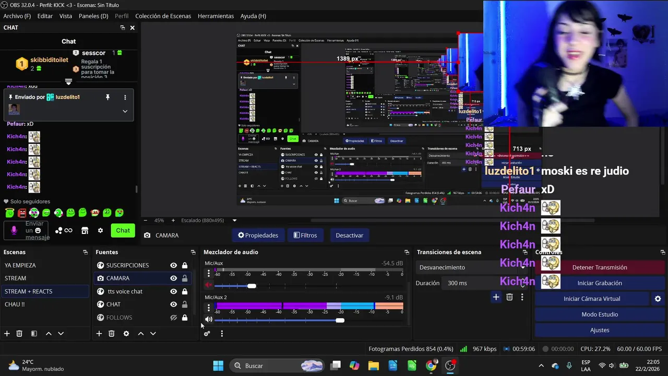The width and height of the screenshot is (668, 376).
Task: Adjust the Duración stepper arrows
Action: (523, 283)
